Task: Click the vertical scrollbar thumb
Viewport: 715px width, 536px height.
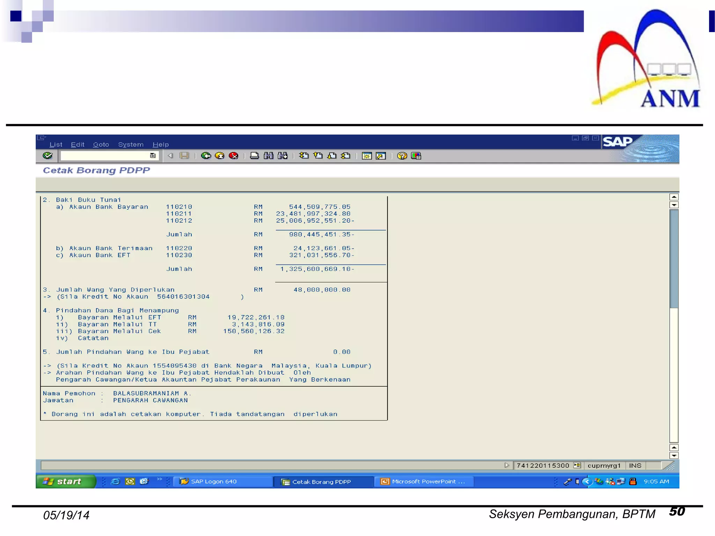Action: pos(674,258)
